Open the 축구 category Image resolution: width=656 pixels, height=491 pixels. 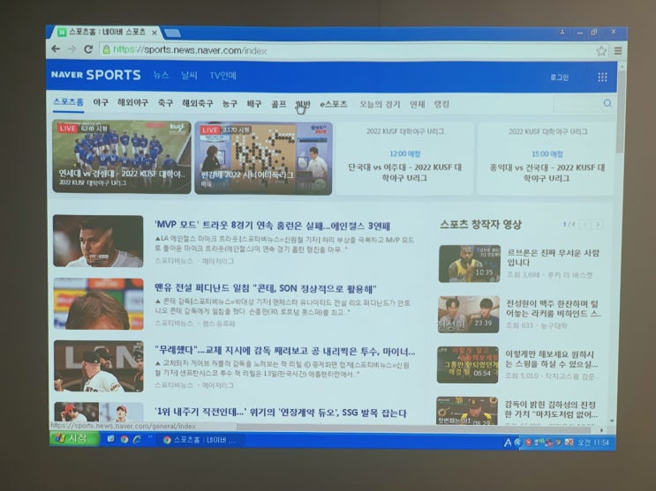point(165,103)
